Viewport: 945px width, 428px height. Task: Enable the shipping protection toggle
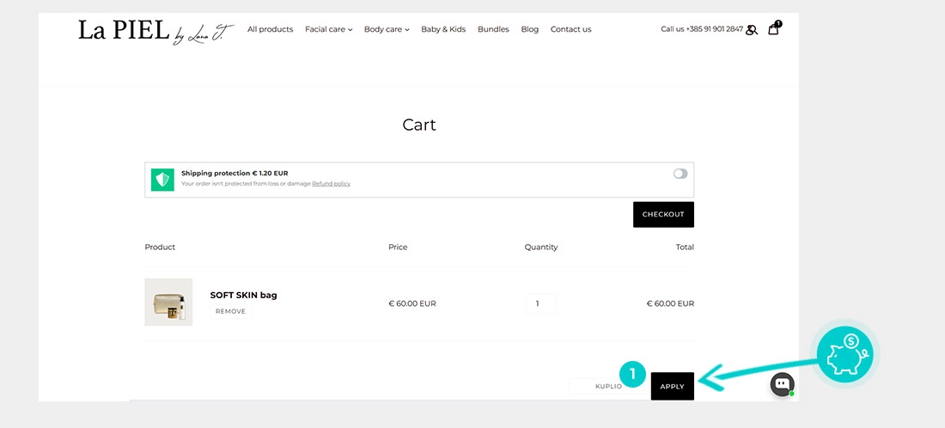pyautogui.click(x=680, y=174)
